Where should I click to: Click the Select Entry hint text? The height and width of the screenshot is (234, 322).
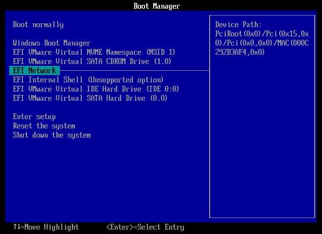tap(161, 227)
